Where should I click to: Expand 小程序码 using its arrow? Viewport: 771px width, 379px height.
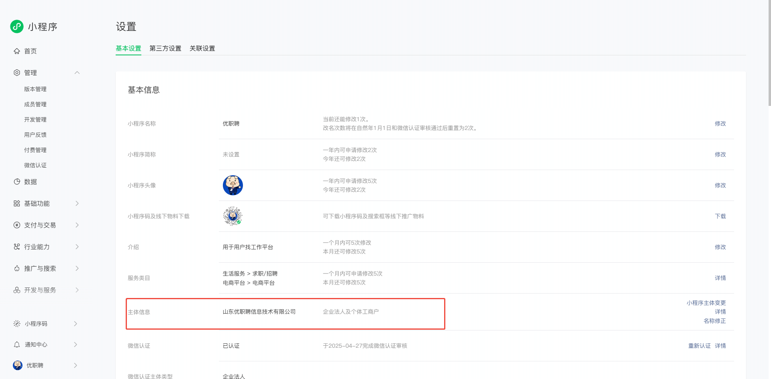coord(75,324)
